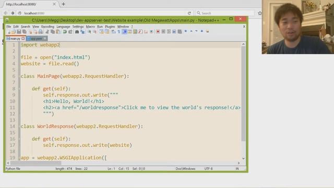Click the Save All toolbar icon

(x=25, y=32)
